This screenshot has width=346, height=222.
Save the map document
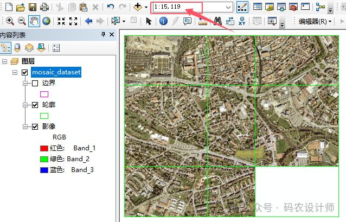pyautogui.click(x=33, y=7)
